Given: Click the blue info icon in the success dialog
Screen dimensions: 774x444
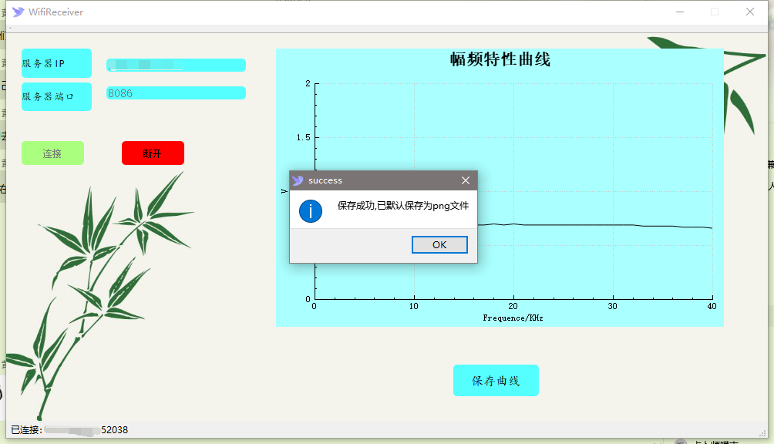Looking at the screenshot, I should tap(310, 210).
